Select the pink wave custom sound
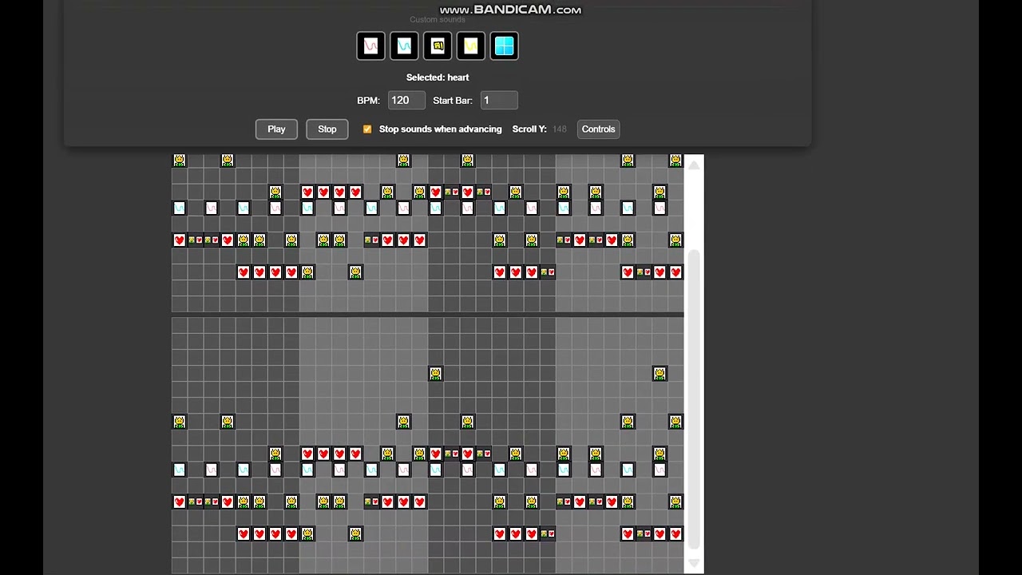 [370, 46]
